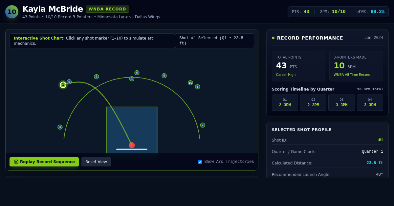Select shot marker 2 on chart
Image resolution: width=394 pixels, height=206 pixels.
pyautogui.click(x=132, y=79)
